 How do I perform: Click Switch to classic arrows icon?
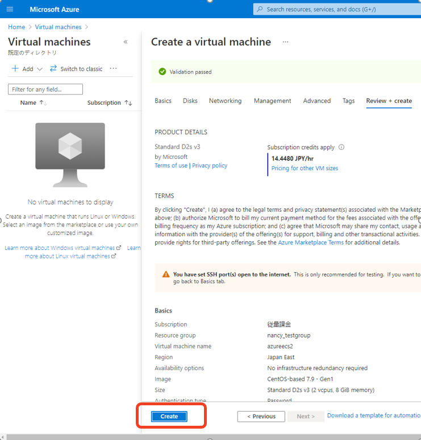(x=53, y=68)
